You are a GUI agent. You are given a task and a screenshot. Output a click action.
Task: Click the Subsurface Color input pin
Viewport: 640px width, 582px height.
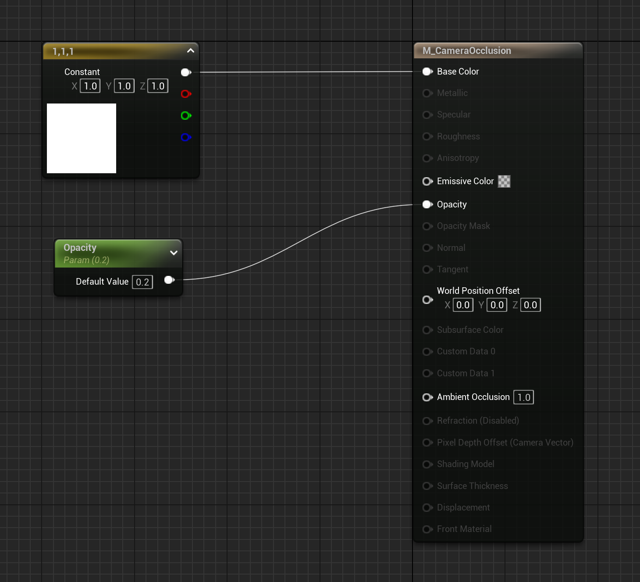(428, 330)
